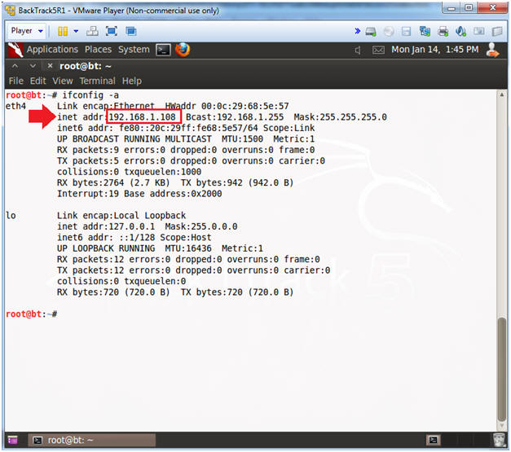Click the ifconfig -a command text
Screen dimensions: 511x452
coord(90,95)
